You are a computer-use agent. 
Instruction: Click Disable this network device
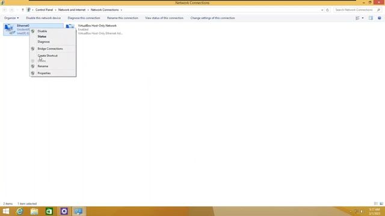click(x=43, y=18)
